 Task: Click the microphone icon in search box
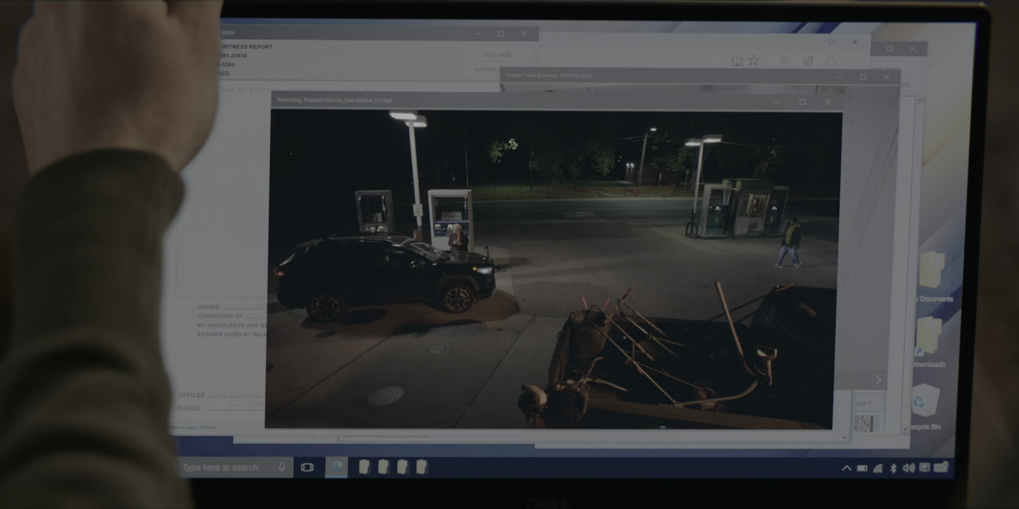coord(282,467)
